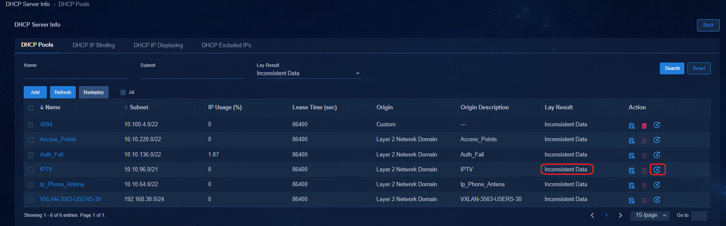
Task: Click the IP Usage (%) column header
Action: pyautogui.click(x=225, y=108)
